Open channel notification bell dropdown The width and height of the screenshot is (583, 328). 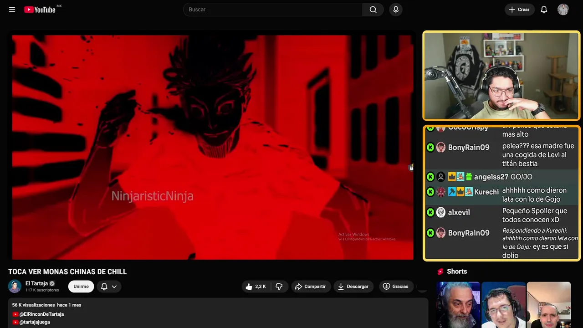point(109,287)
